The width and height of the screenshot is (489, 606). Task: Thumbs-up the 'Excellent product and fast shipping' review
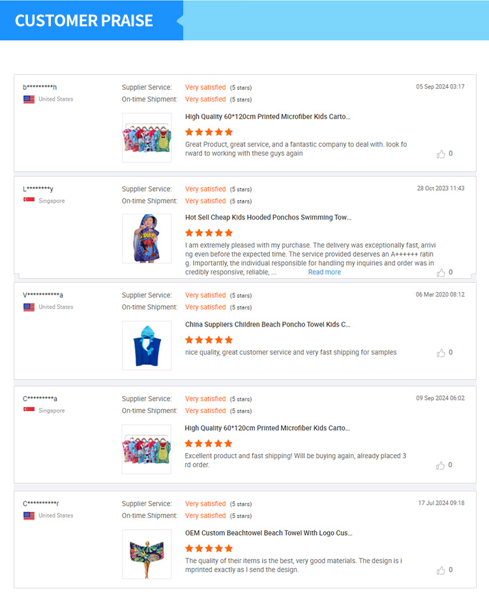(441, 466)
